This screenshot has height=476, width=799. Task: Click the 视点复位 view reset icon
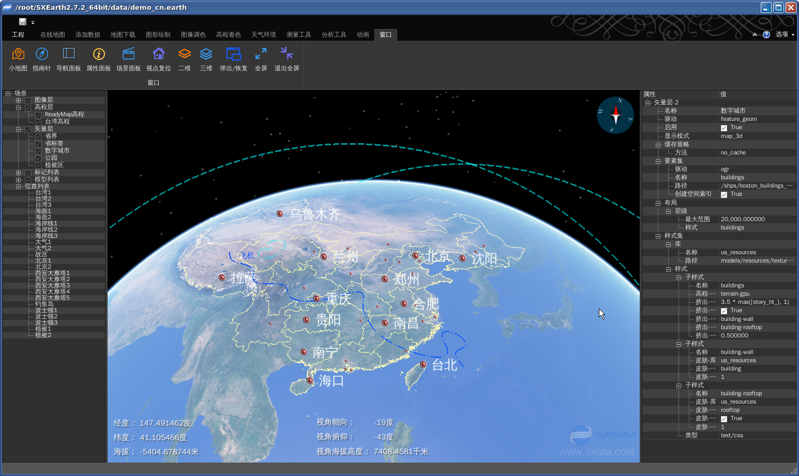click(159, 54)
